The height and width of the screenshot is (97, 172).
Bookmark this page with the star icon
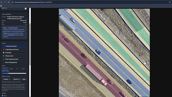pyautogui.click(x=169, y=2)
